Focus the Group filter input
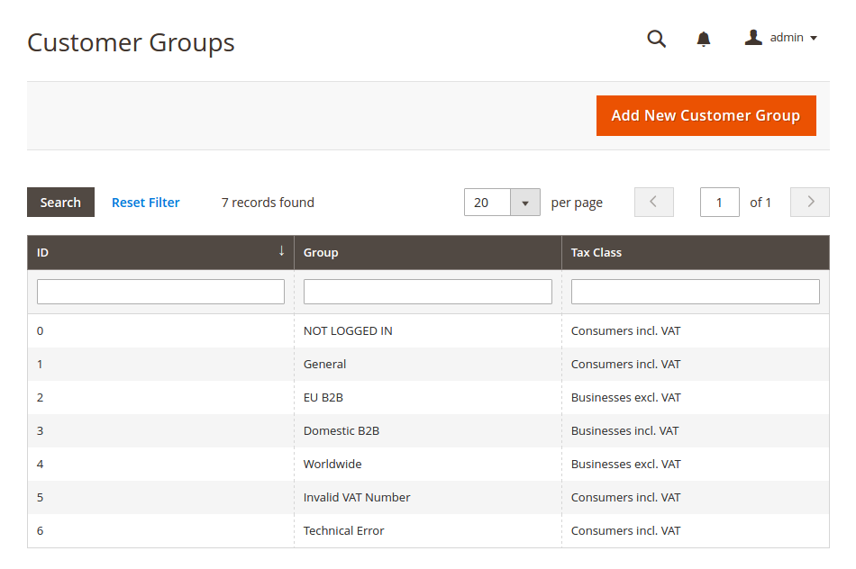The image size is (856, 569). pyautogui.click(x=427, y=292)
